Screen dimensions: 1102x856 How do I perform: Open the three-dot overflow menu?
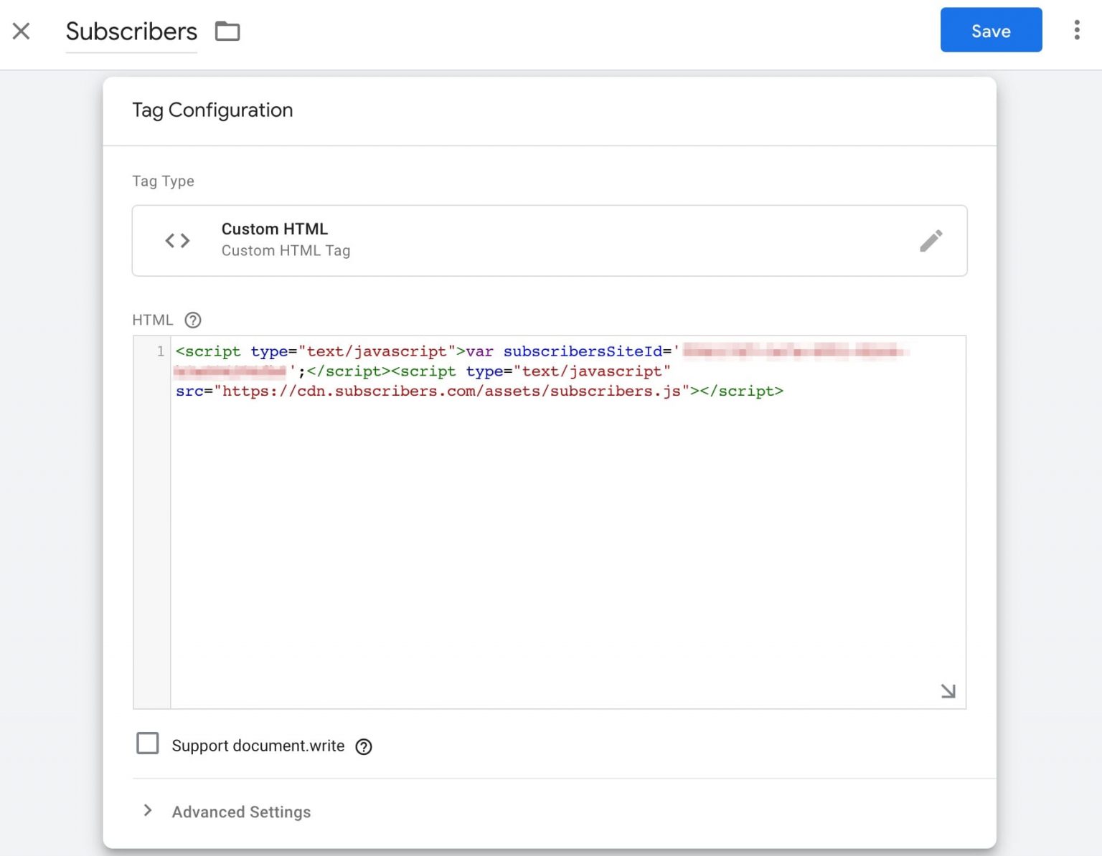pyautogui.click(x=1077, y=31)
